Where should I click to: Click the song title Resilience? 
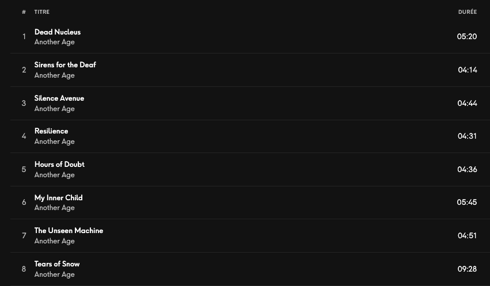tap(51, 131)
